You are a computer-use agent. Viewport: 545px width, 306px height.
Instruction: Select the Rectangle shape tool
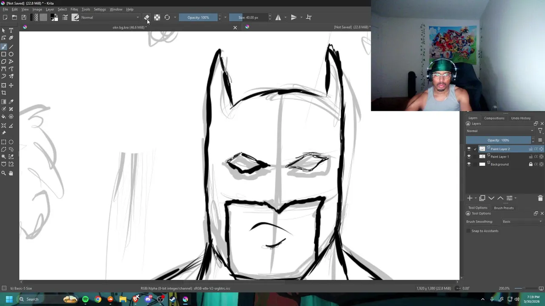4,54
